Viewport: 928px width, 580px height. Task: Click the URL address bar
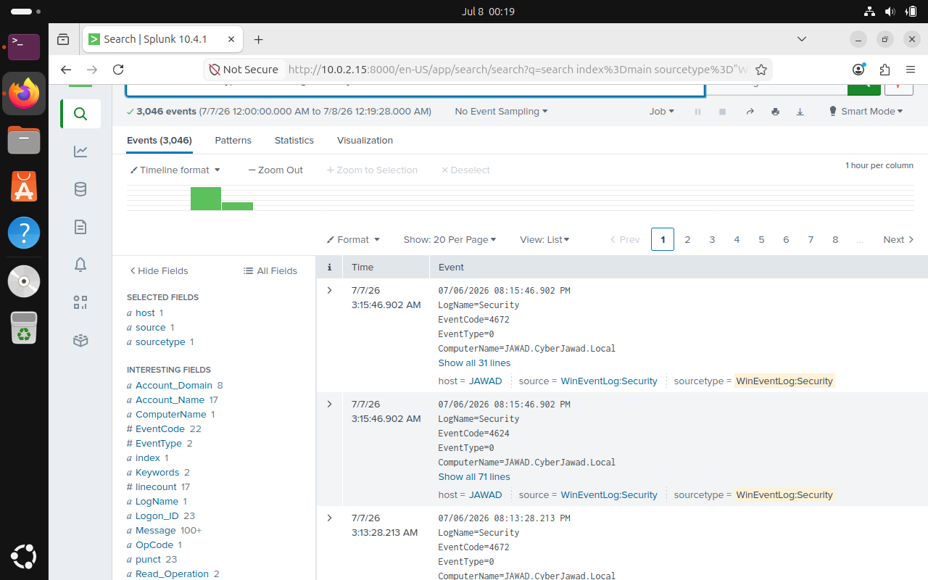point(517,70)
